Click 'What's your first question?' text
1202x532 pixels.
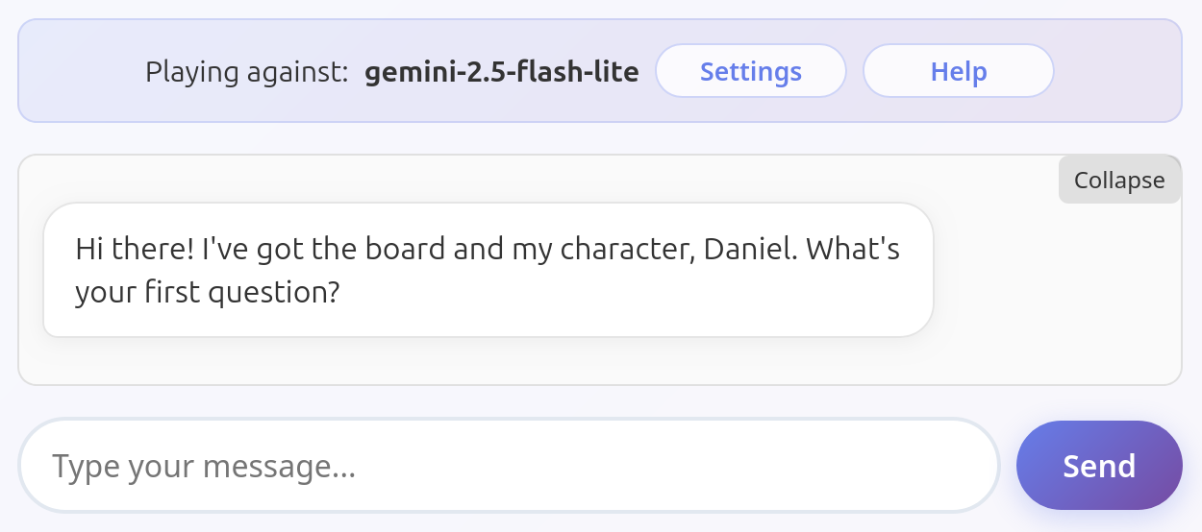[x=488, y=270]
